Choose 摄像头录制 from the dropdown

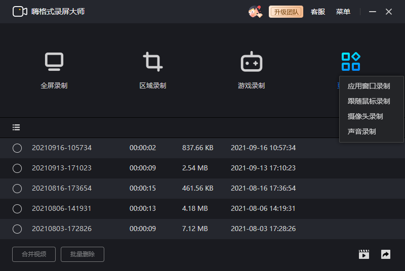pos(365,117)
